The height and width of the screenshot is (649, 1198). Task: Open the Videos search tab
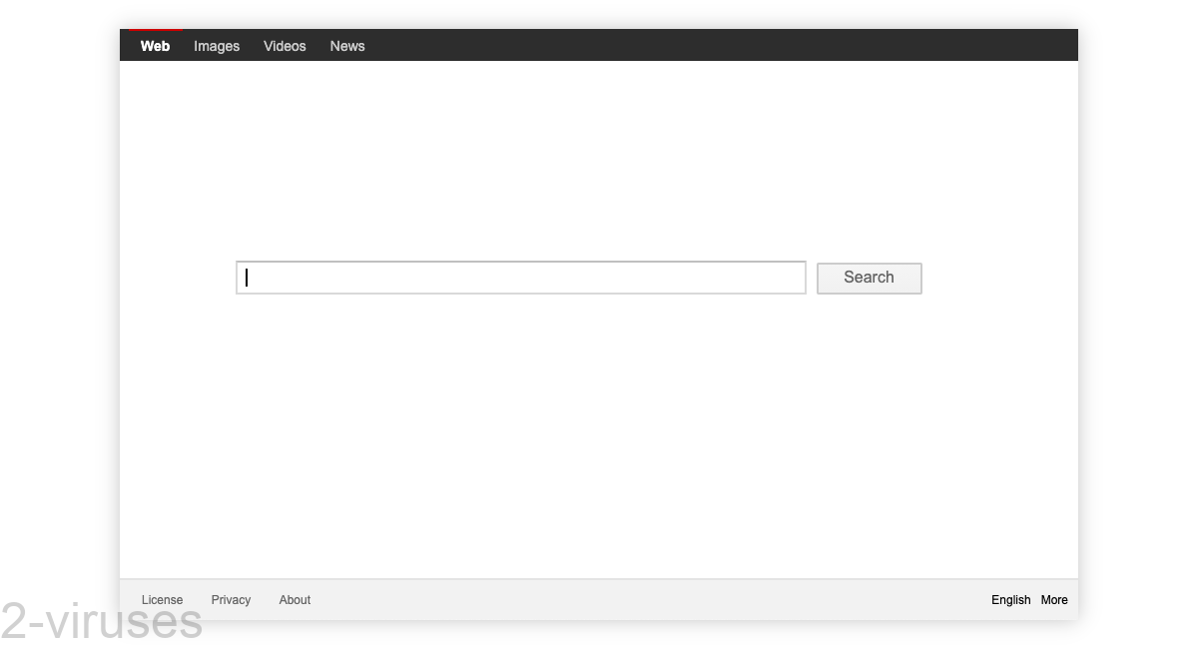click(x=285, y=46)
